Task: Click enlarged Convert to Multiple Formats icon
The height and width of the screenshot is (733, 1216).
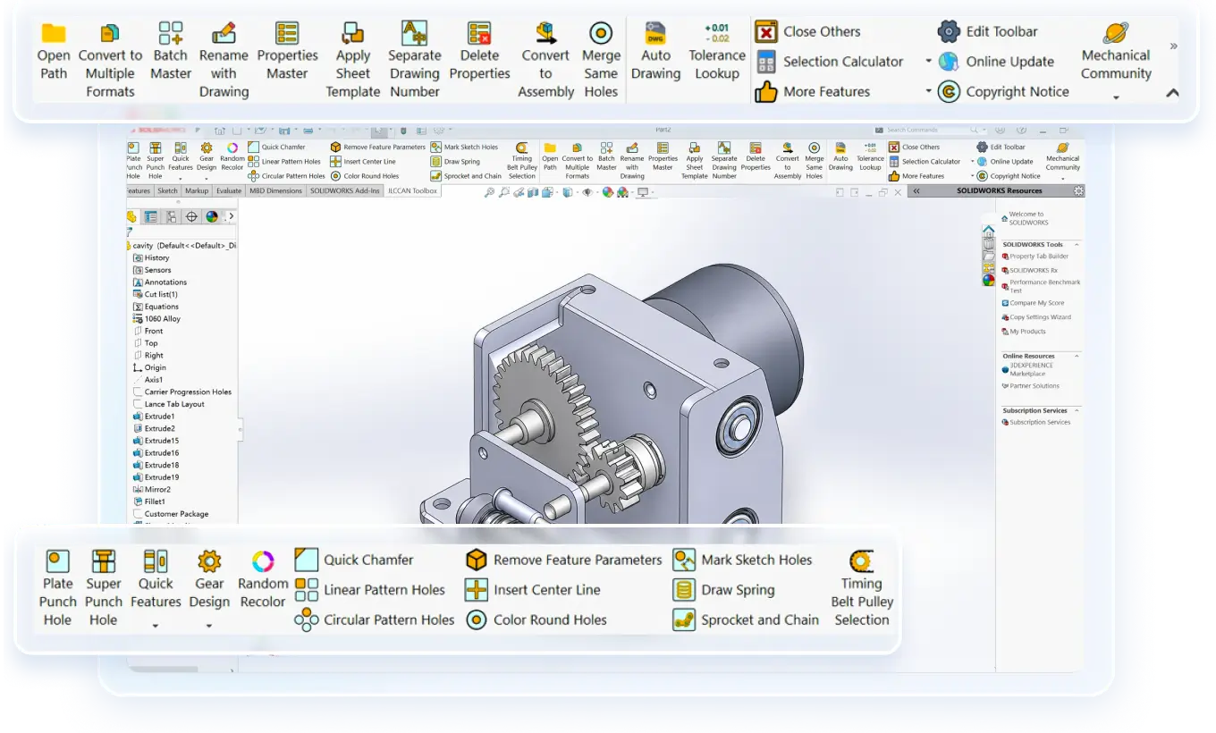Action: 110,33
